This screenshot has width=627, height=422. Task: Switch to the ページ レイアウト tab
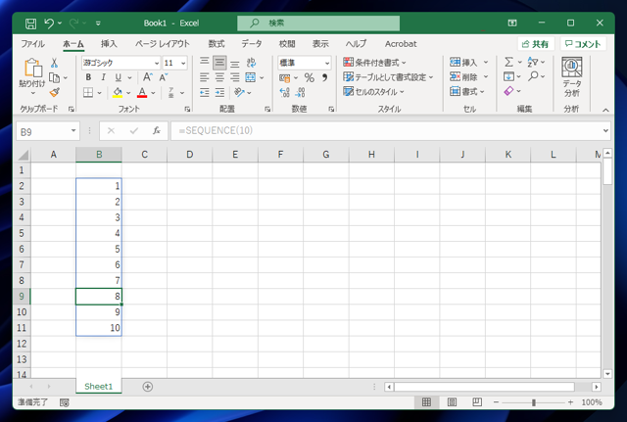coord(163,44)
